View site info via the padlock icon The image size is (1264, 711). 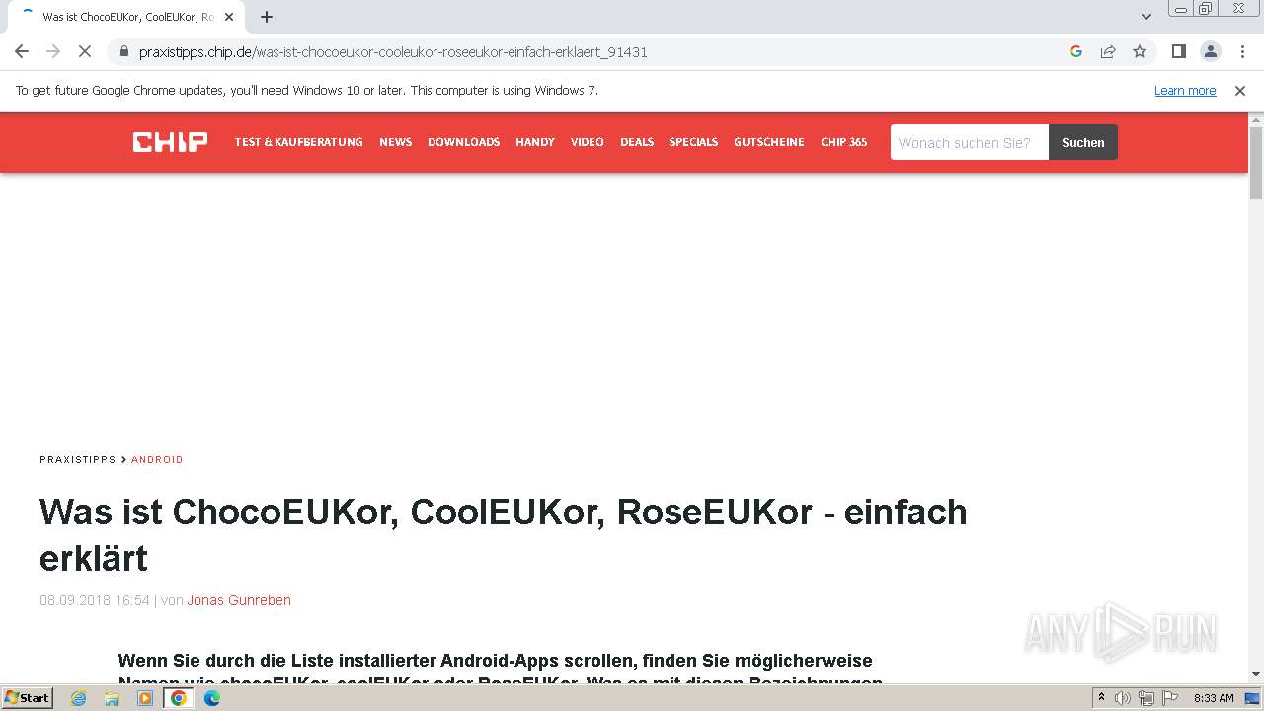123,51
